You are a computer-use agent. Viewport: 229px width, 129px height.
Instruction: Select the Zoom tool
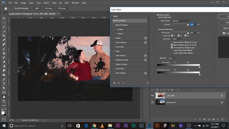pyautogui.click(x=4, y=101)
